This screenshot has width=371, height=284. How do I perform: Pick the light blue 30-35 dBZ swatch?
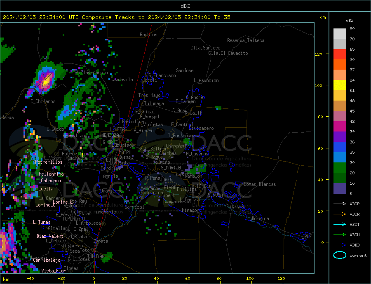(x=340, y=157)
